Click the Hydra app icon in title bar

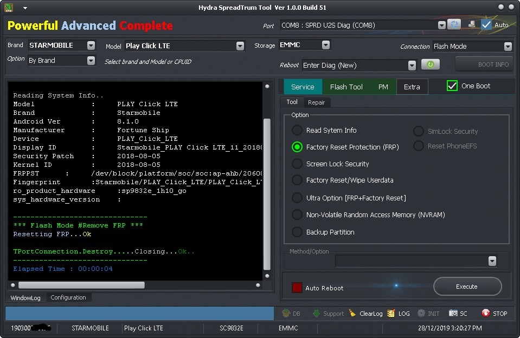pos(9,7)
